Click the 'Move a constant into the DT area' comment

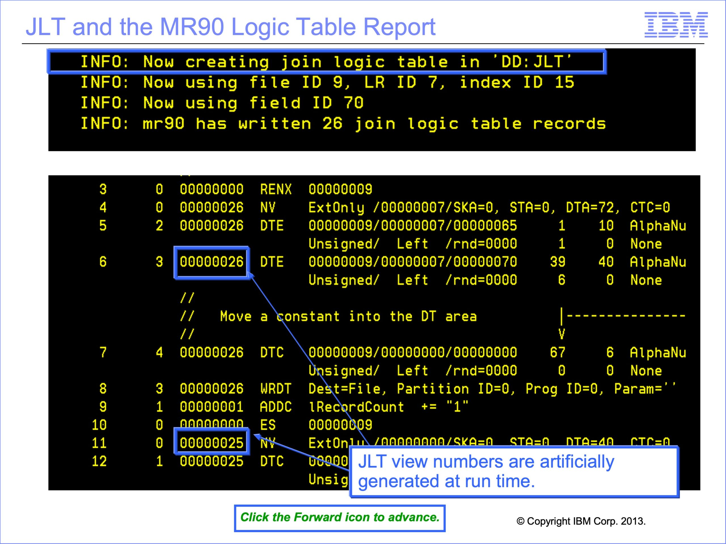pyautogui.click(x=348, y=316)
